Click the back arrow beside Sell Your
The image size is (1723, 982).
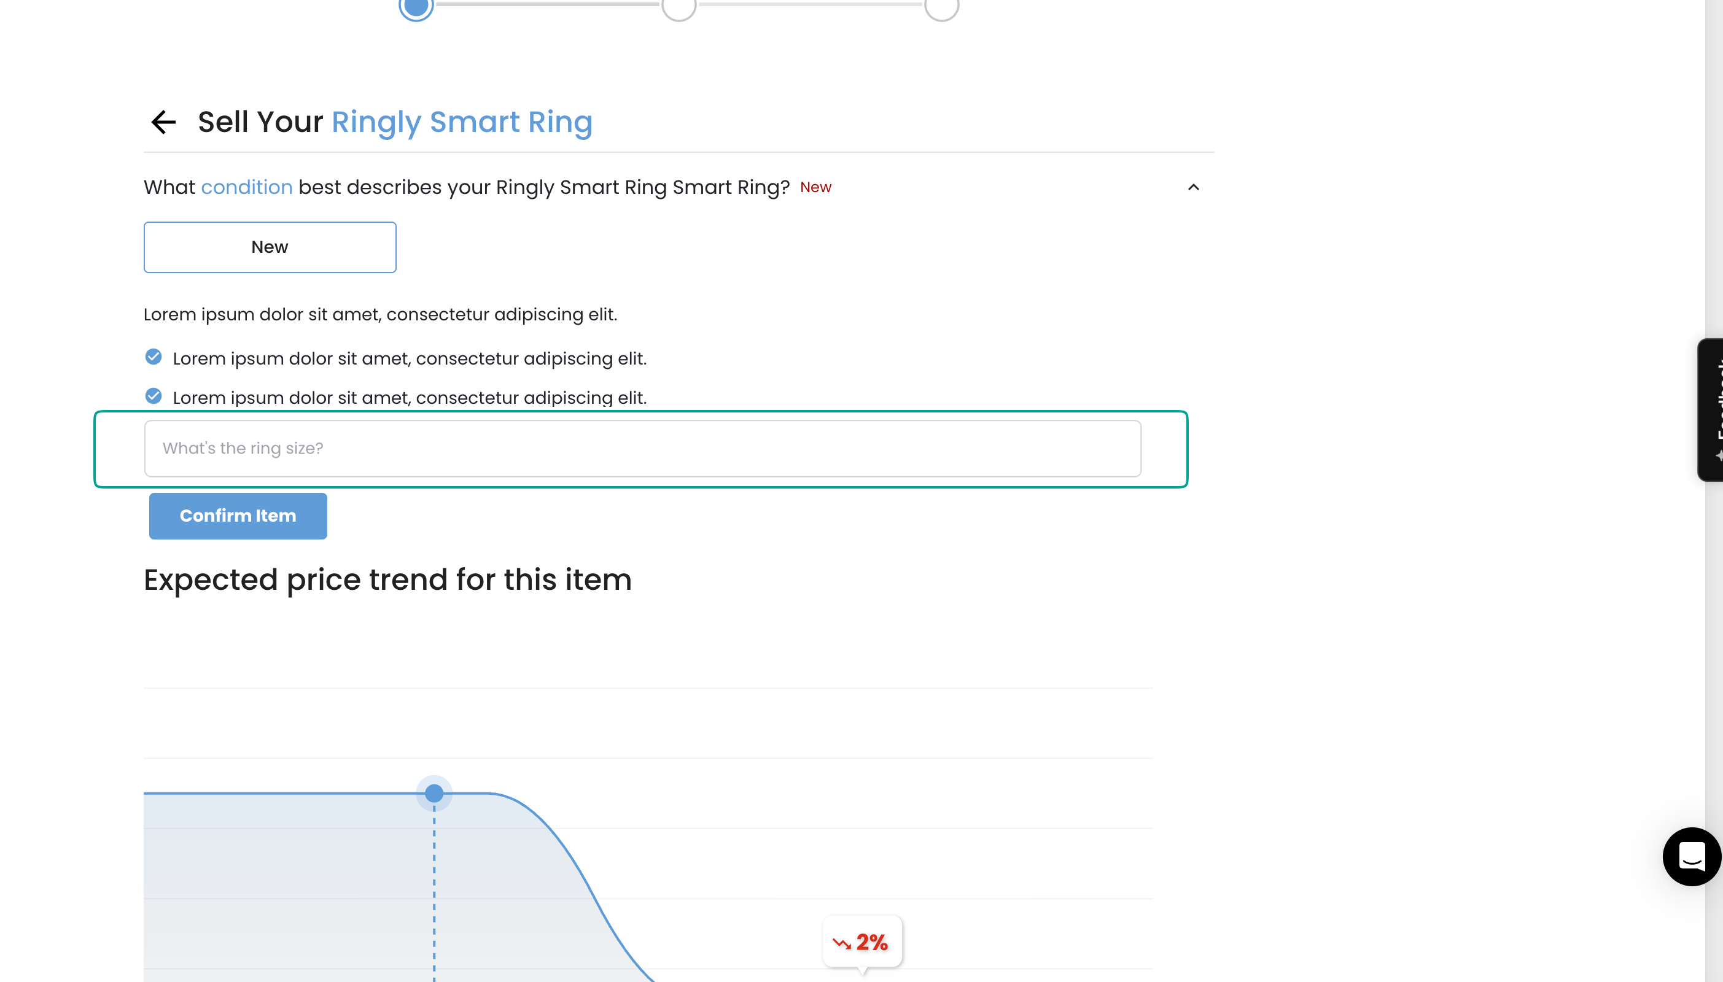[163, 122]
